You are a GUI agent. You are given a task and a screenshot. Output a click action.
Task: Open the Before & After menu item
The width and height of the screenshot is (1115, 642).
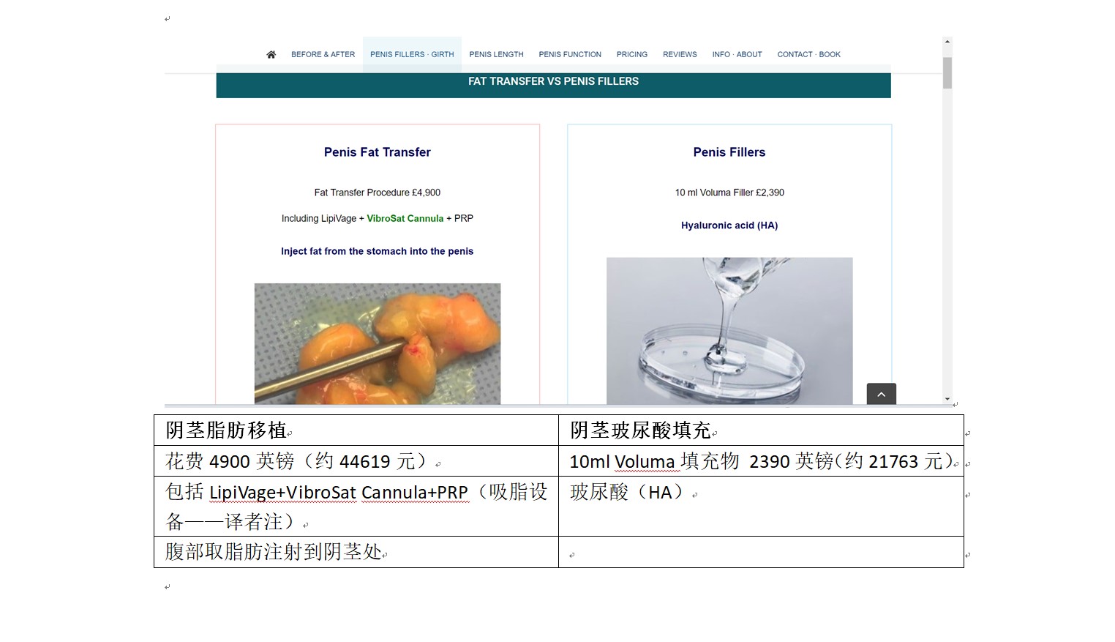(x=323, y=54)
